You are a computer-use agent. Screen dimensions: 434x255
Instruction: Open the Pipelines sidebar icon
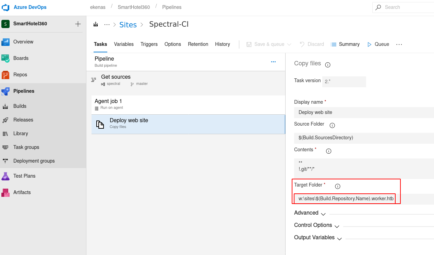(x=5, y=91)
